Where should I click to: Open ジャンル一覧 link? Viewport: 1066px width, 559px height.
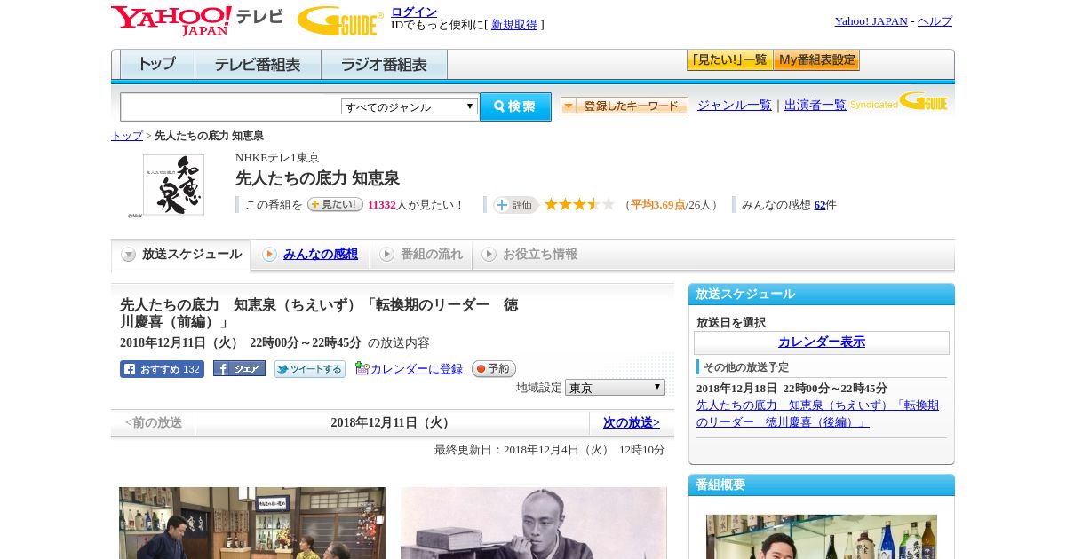pyautogui.click(x=735, y=105)
